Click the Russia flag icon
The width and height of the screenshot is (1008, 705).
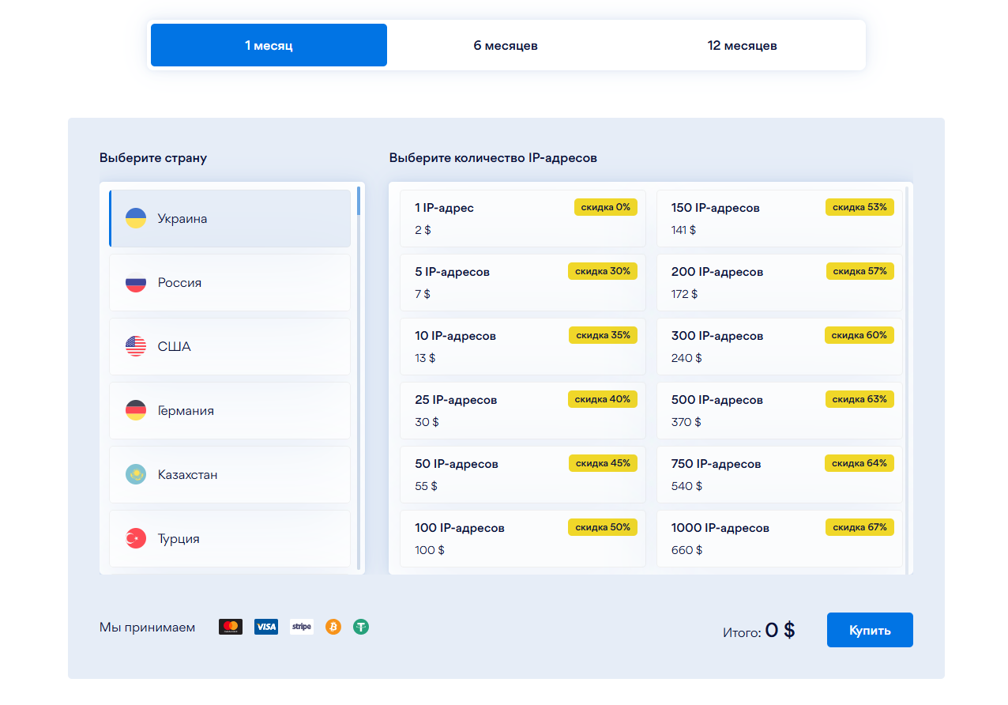click(x=136, y=283)
